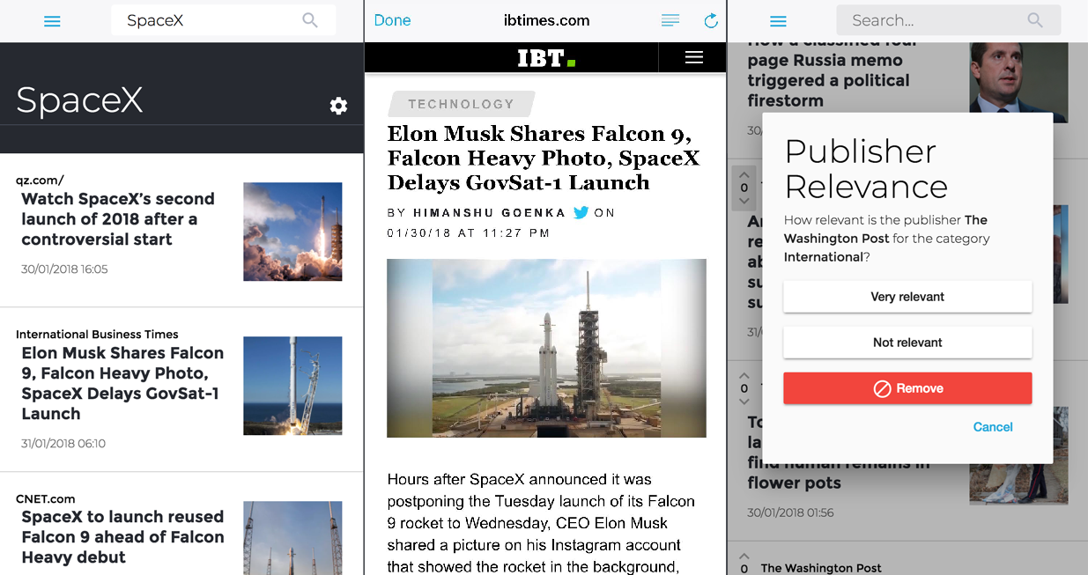Reload the ibtimes.com page

(711, 20)
